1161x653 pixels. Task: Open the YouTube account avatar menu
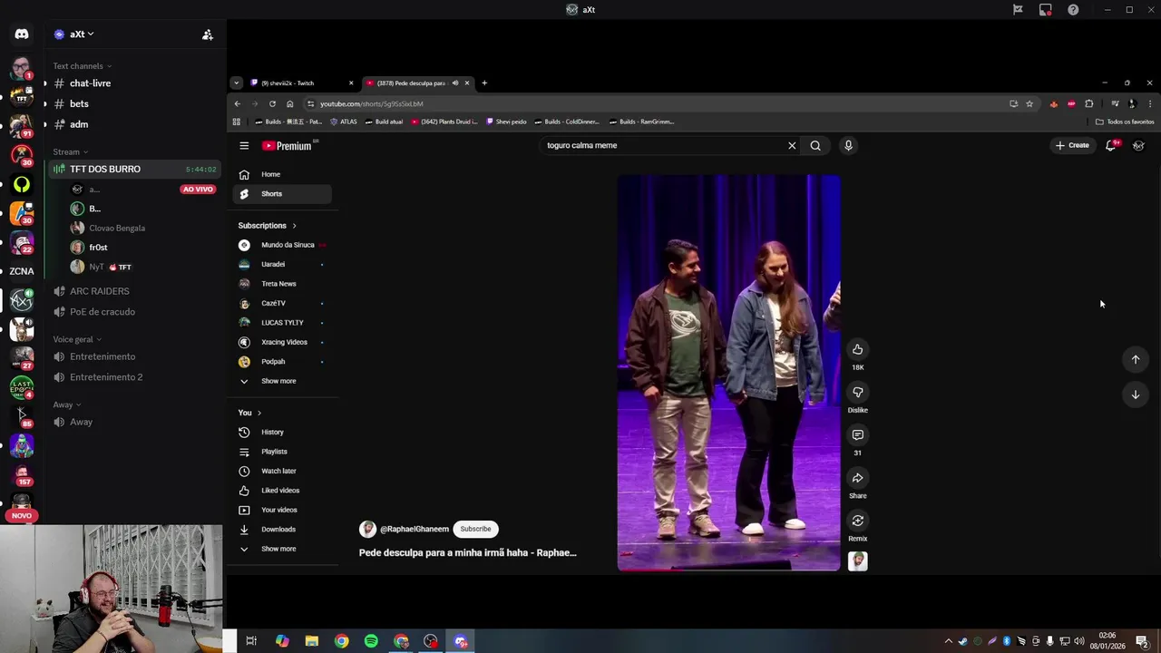(x=1138, y=145)
